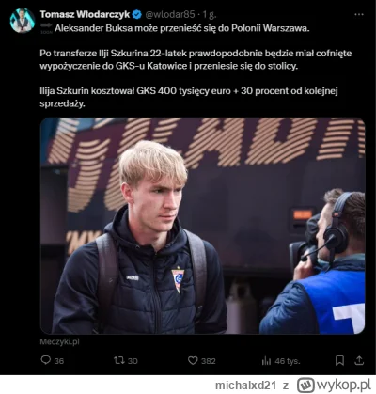This screenshot has width=376, height=394.
Task: Click the retweet arrows icon
Action: [x=119, y=360]
